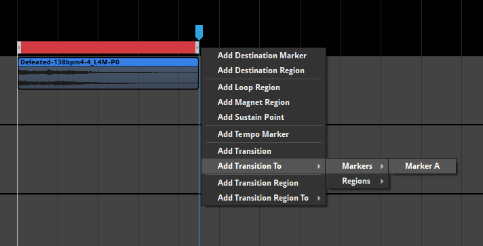Click the audio waveform of Defeated clip
This screenshot has height=246, width=483.
coord(108,78)
